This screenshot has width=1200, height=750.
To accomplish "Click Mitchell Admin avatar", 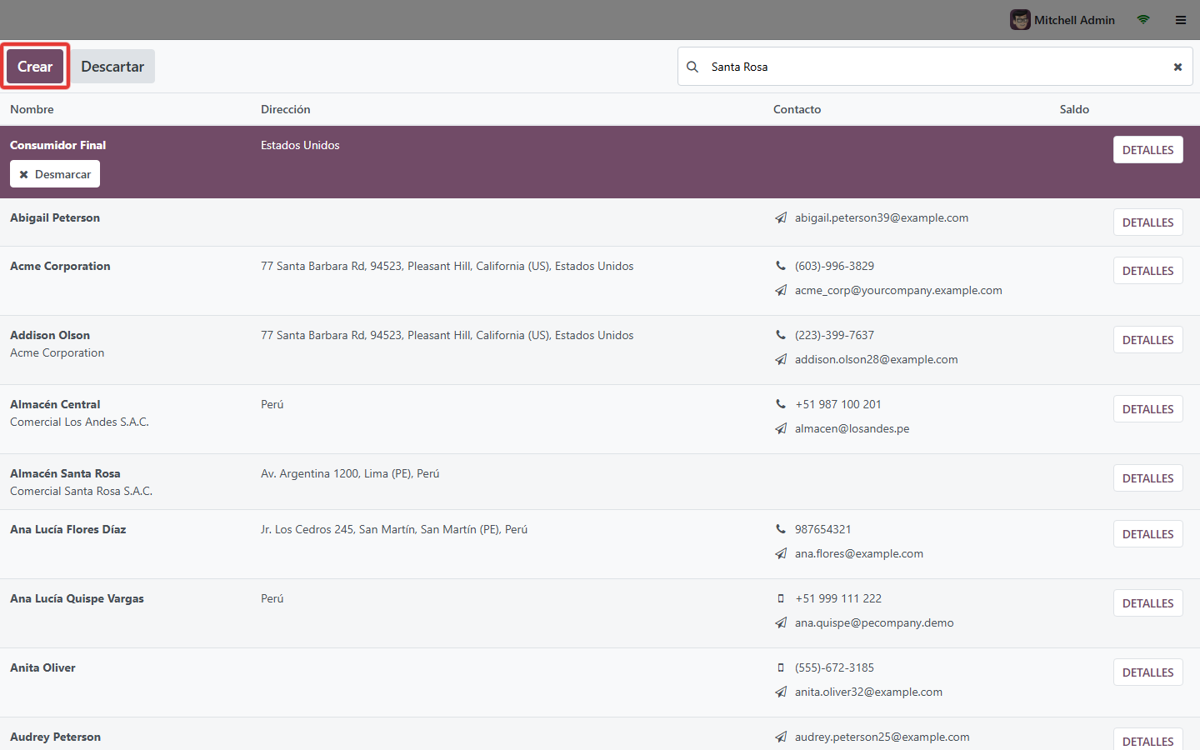I will 1020,20.
